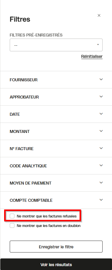Click the chevron icon beside APPROBATEUR

click(101, 97)
